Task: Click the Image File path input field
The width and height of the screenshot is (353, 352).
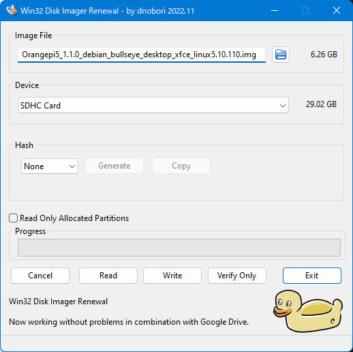Action: pyautogui.click(x=142, y=55)
